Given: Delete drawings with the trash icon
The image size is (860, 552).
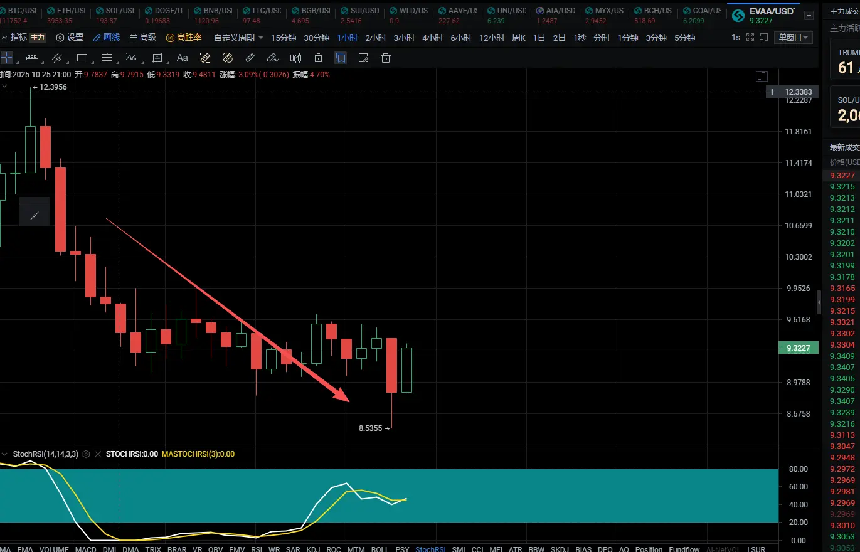Looking at the screenshot, I should point(386,58).
